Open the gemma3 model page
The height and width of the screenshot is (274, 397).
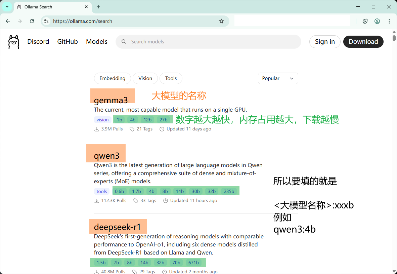click(111, 100)
